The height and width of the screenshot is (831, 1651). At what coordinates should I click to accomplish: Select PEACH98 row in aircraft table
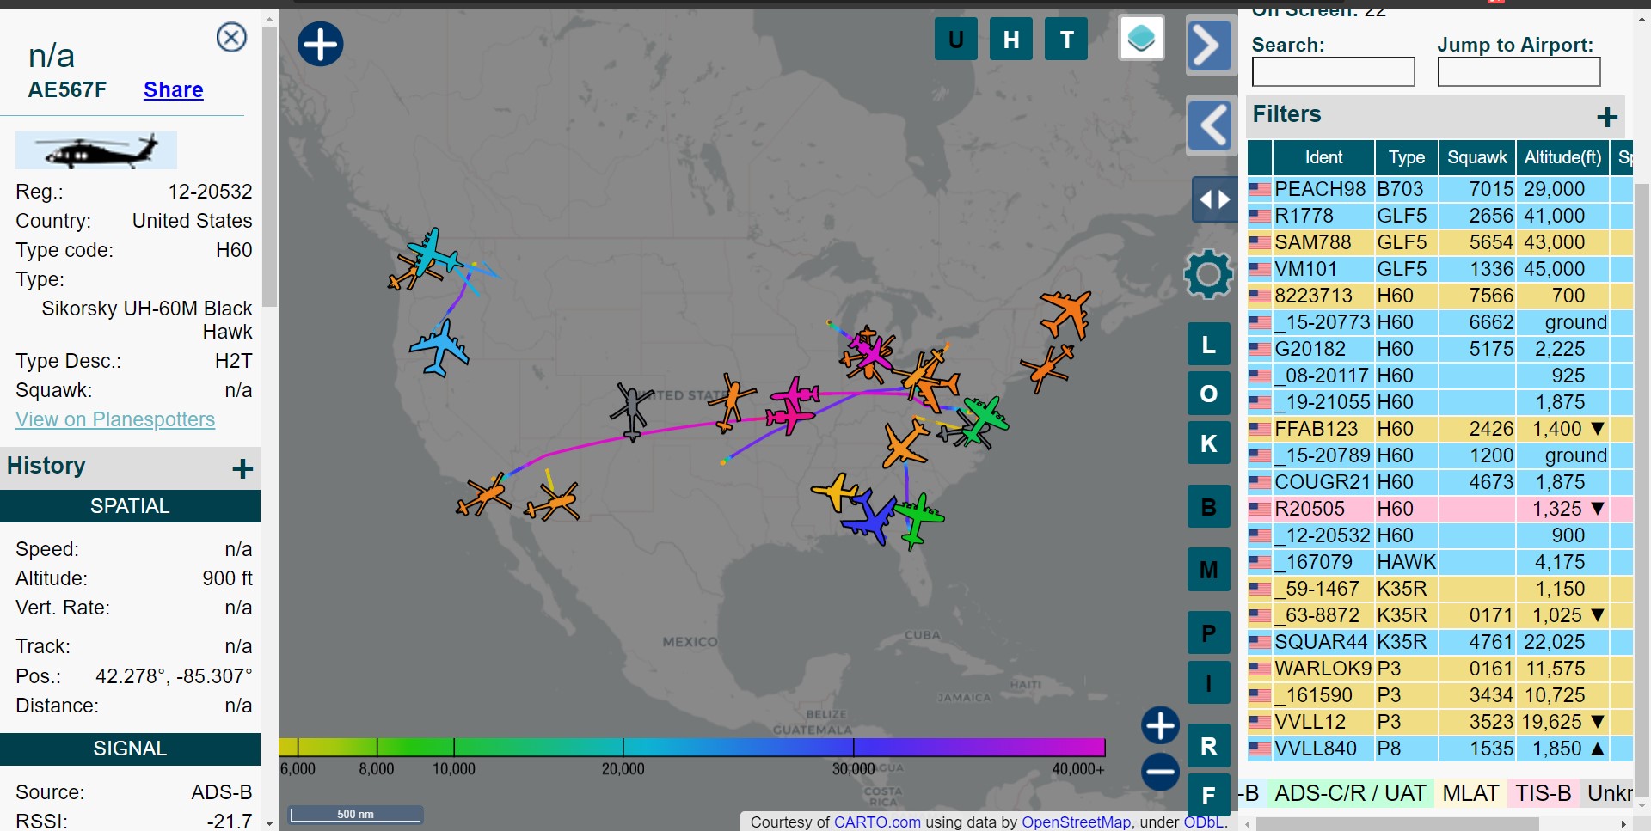(x=1440, y=189)
